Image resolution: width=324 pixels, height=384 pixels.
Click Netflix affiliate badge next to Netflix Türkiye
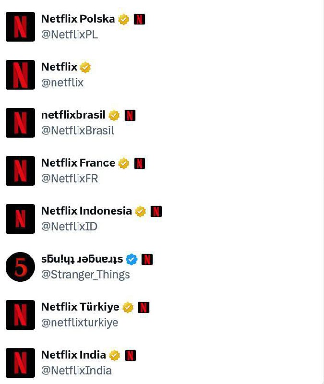point(144,307)
